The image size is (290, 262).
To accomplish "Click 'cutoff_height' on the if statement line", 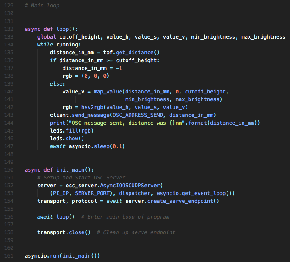I will [136, 60].
